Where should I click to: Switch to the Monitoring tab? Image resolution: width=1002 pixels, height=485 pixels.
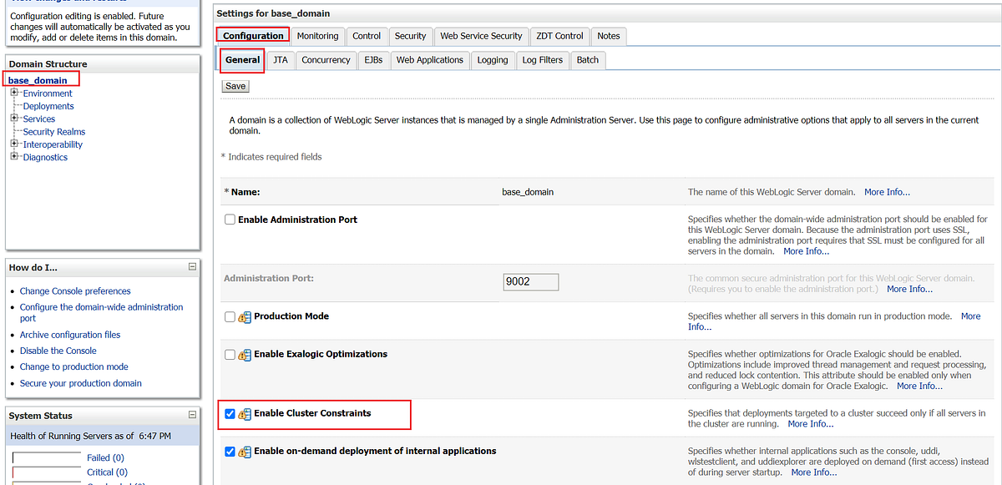[317, 36]
